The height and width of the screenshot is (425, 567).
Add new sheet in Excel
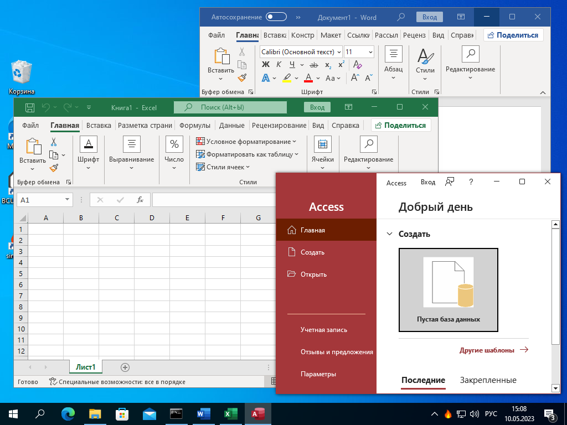125,367
